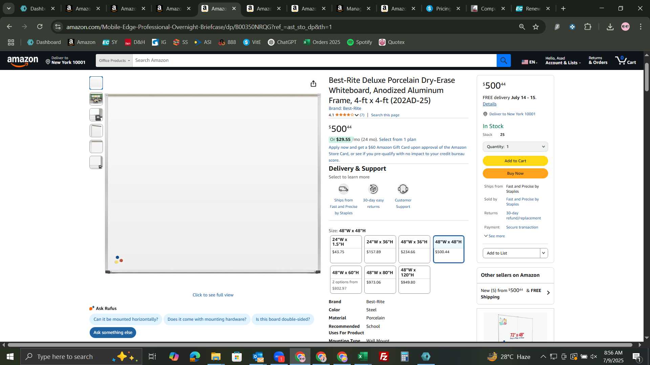Image resolution: width=650 pixels, height=365 pixels.
Task: Open FileZilla from the taskbar
Action: point(384,357)
